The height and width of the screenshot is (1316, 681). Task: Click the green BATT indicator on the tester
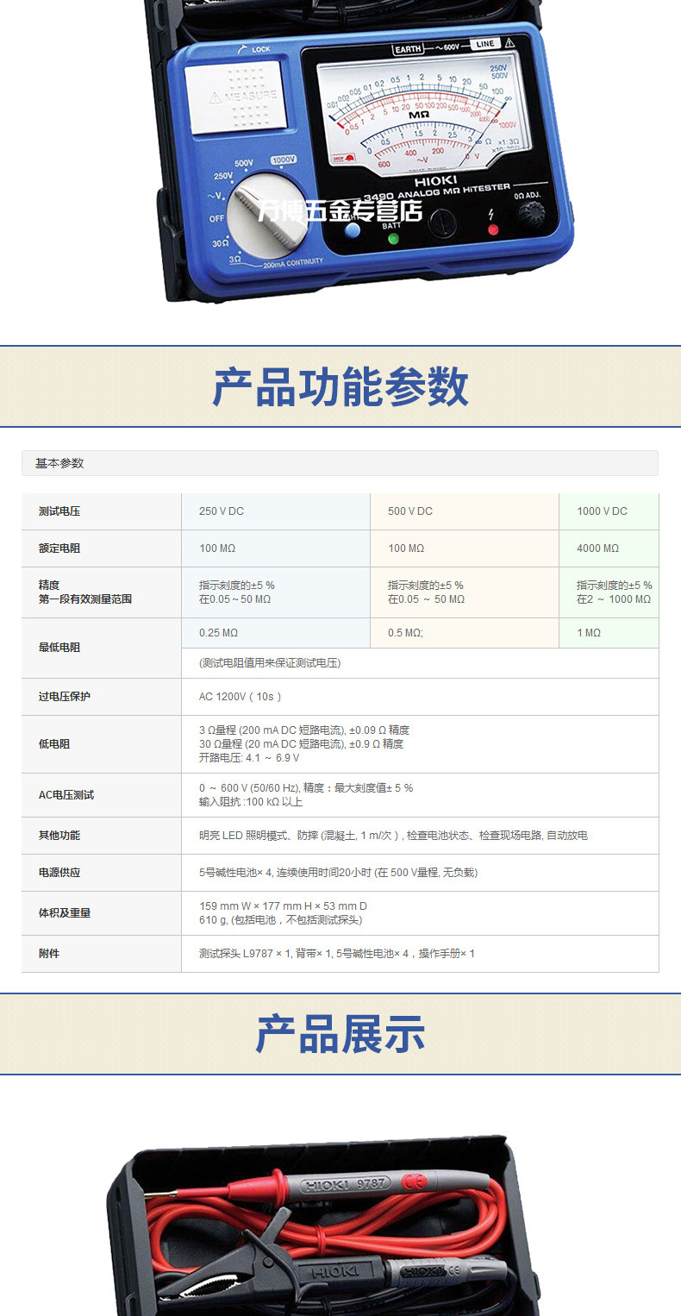tap(394, 238)
